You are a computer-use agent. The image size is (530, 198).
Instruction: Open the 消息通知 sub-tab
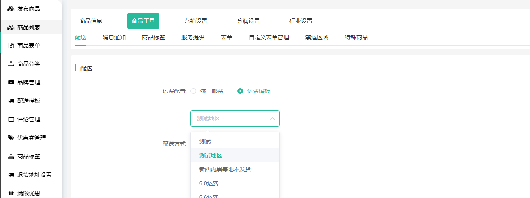pos(114,37)
